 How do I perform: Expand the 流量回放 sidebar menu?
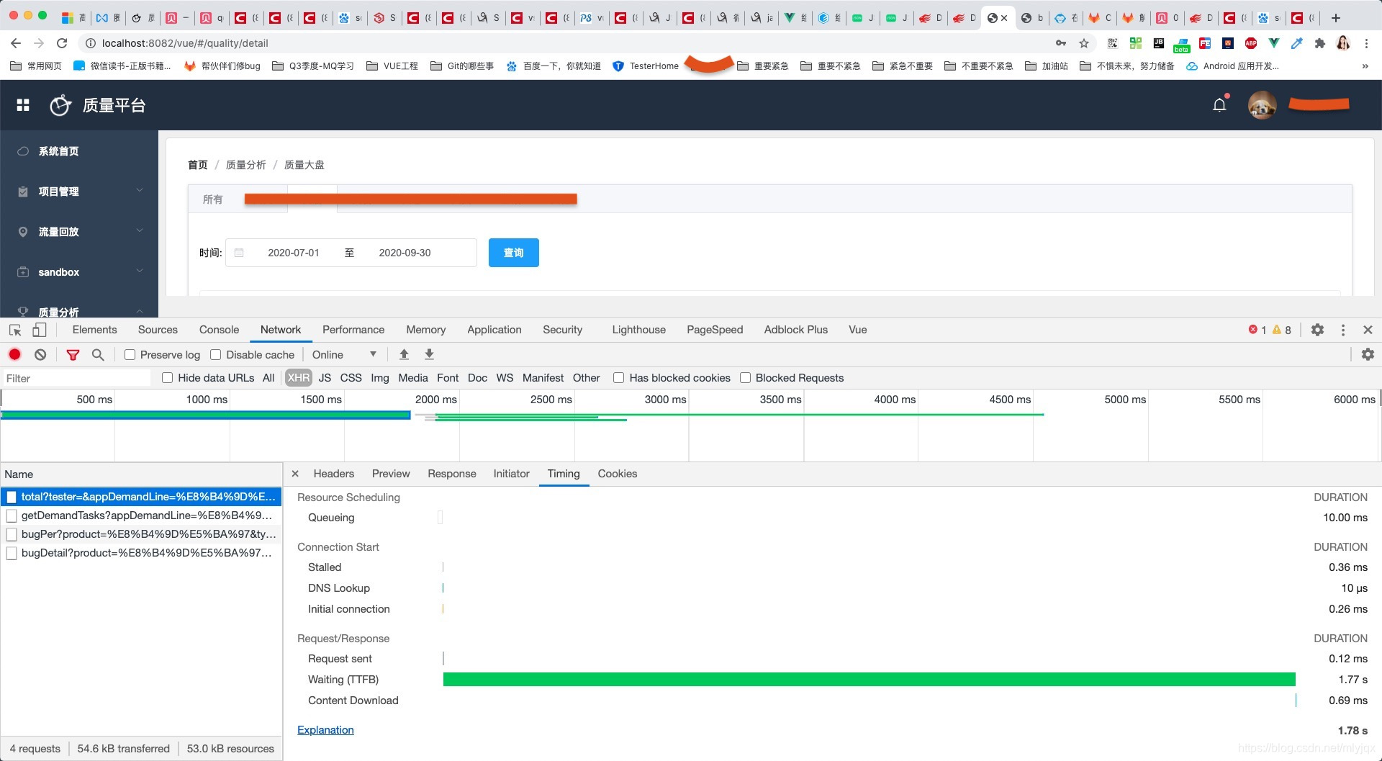[79, 232]
